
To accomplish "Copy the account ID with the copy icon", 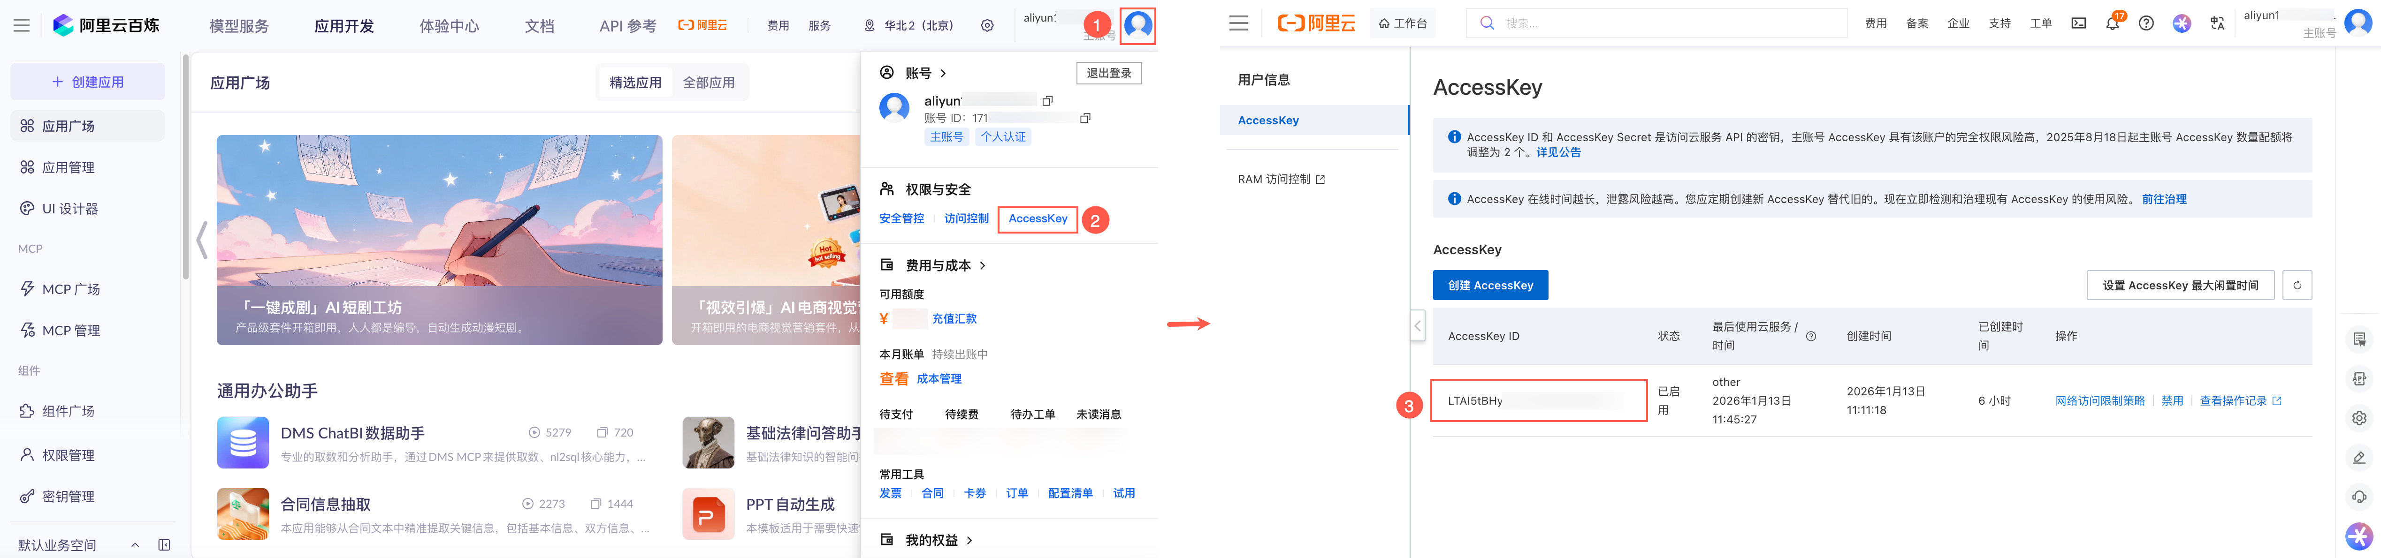I will coord(1085,118).
